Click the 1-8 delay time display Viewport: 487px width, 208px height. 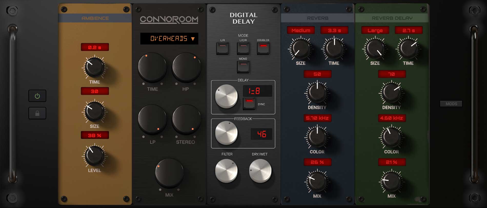(257, 91)
